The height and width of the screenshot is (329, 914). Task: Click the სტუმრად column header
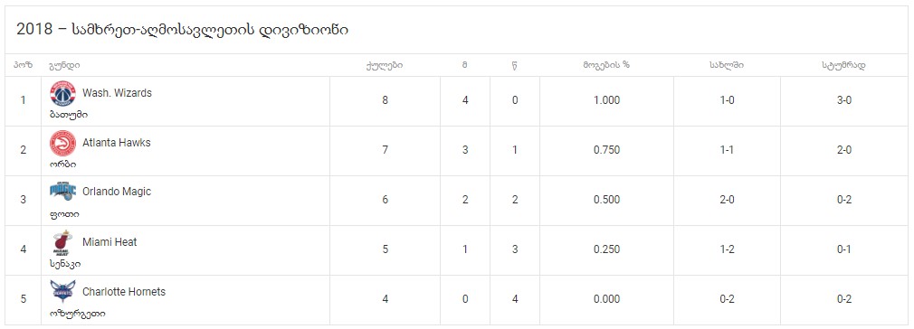click(843, 65)
